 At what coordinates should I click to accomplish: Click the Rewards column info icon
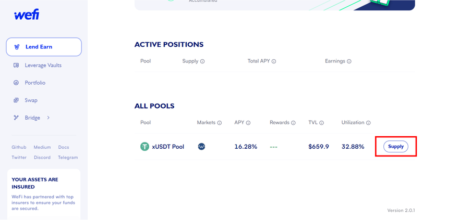[293, 123]
